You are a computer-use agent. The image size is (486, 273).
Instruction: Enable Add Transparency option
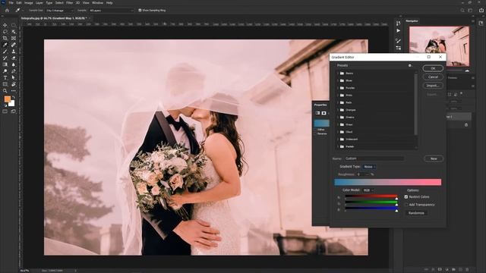406,205
